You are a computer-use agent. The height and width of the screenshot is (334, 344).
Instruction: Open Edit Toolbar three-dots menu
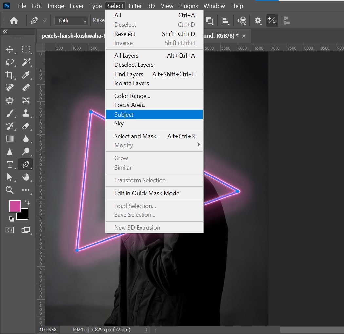pyautogui.click(x=26, y=190)
